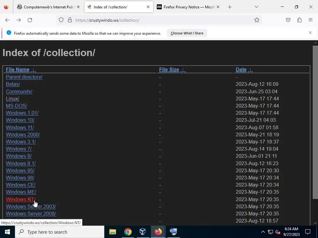Open the Firefox application menu
The height and width of the screenshot is (238, 318).
(x=311, y=20)
